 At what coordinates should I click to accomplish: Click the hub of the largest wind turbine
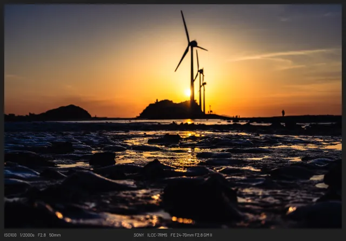point(192,44)
